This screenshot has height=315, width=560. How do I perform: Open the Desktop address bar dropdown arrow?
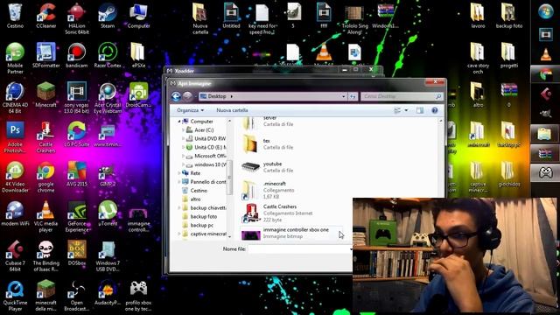tap(344, 96)
